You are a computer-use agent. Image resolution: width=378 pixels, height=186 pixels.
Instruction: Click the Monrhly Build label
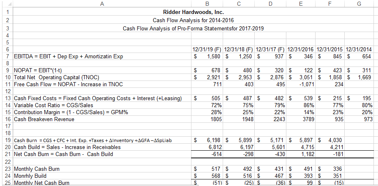tap(102, 176)
